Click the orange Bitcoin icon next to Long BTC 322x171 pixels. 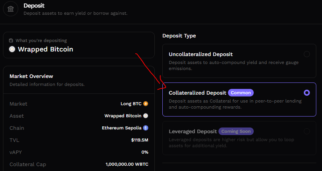(x=146, y=104)
